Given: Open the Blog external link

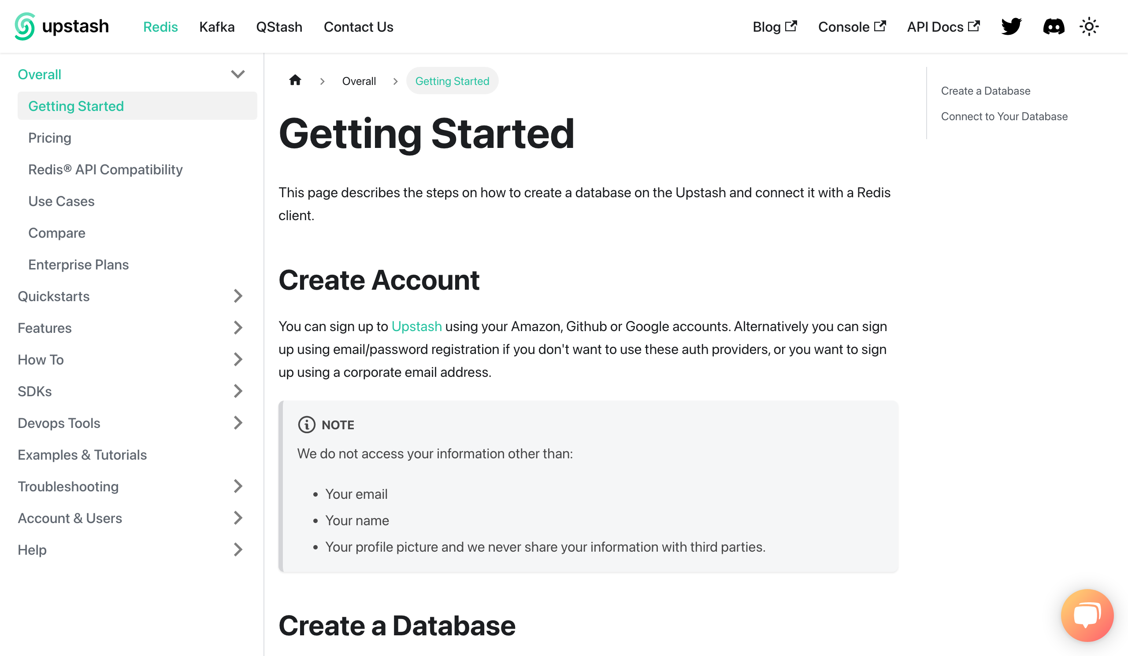Looking at the screenshot, I should click(774, 27).
